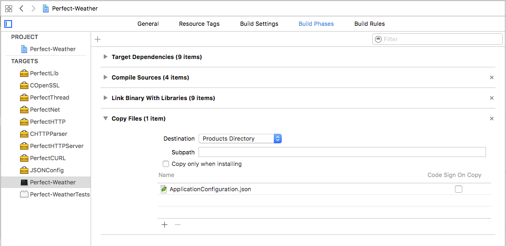Viewport: 506px width, 246px height.
Task: Click the JSONConfig toolbox icon
Action: 24,170
